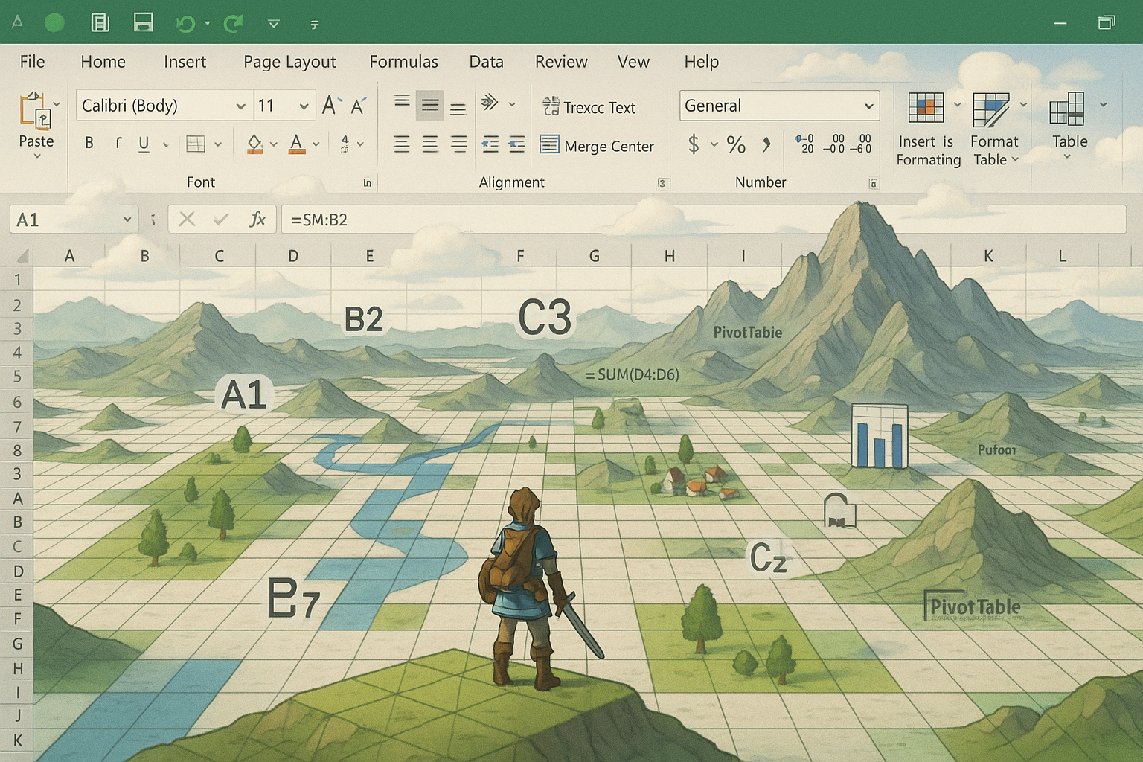Click the Paste clipboard icon

point(34,111)
